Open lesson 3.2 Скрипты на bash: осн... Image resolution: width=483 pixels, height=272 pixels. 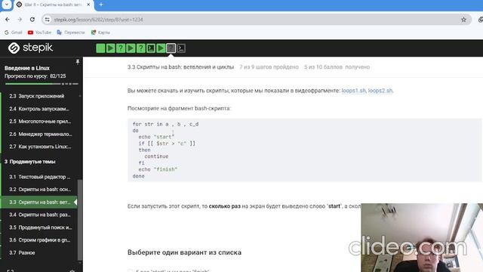(39, 190)
